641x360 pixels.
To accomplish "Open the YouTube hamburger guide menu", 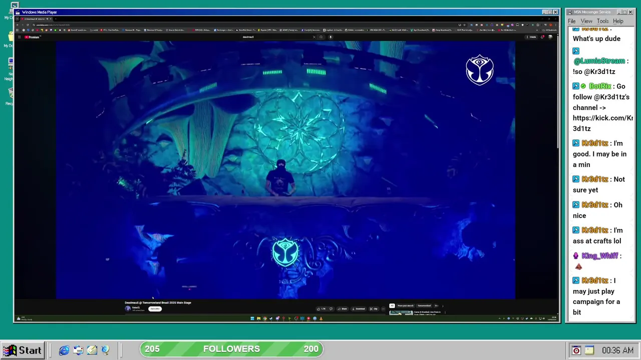I will coord(19,37).
